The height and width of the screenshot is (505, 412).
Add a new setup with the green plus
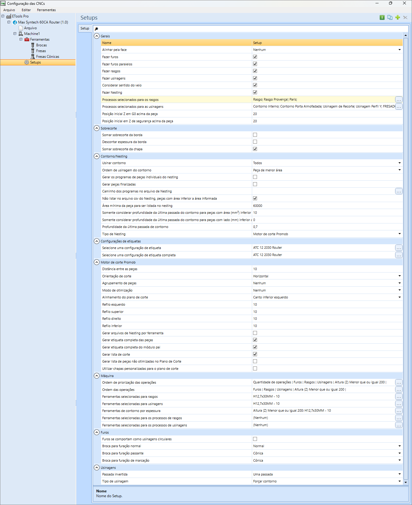tap(398, 17)
